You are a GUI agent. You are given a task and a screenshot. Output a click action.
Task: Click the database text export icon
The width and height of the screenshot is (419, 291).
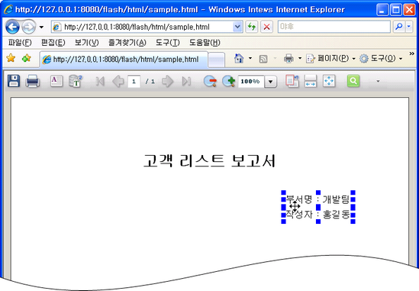tap(76, 81)
